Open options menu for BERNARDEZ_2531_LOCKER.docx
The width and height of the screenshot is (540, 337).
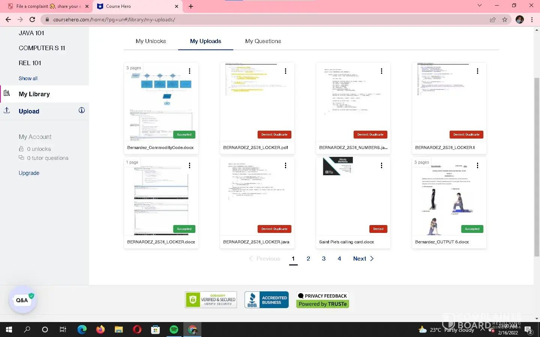pos(190,166)
